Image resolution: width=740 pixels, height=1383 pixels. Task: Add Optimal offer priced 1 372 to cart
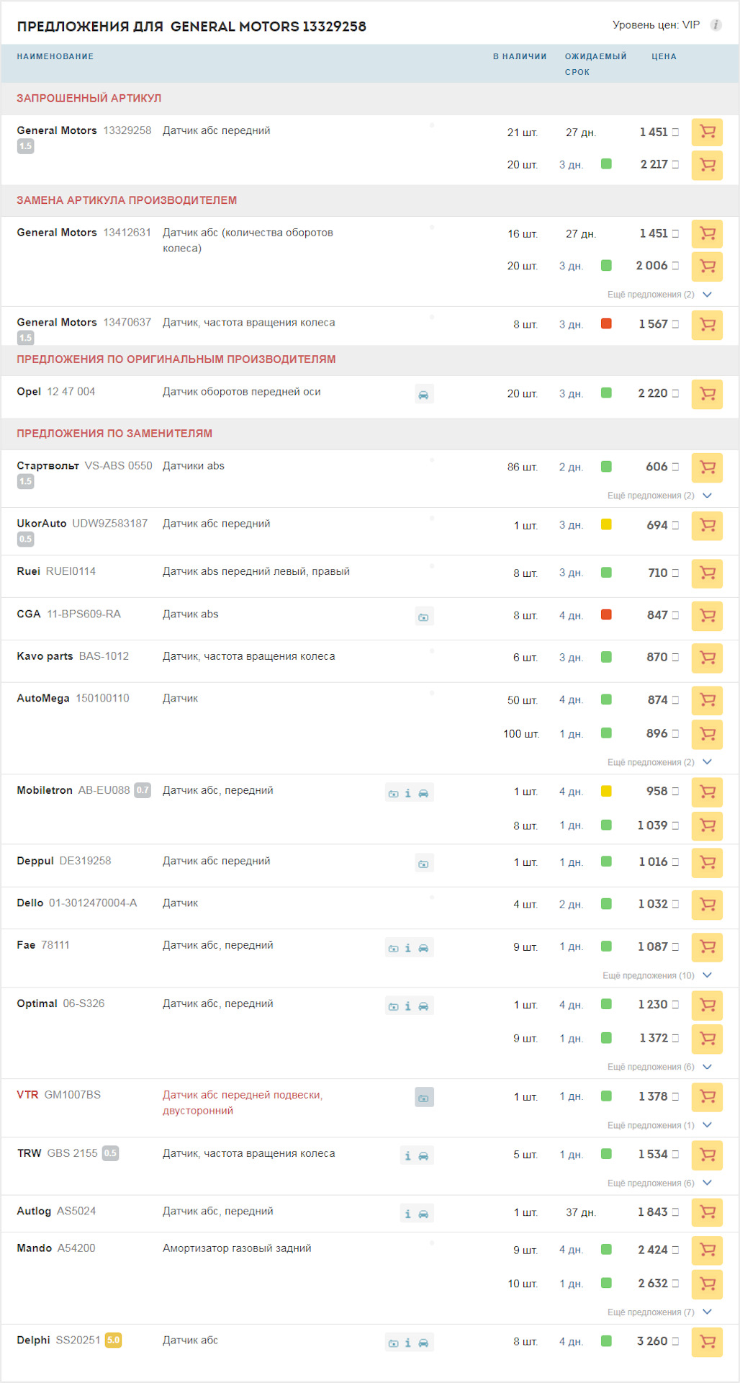(x=707, y=1039)
